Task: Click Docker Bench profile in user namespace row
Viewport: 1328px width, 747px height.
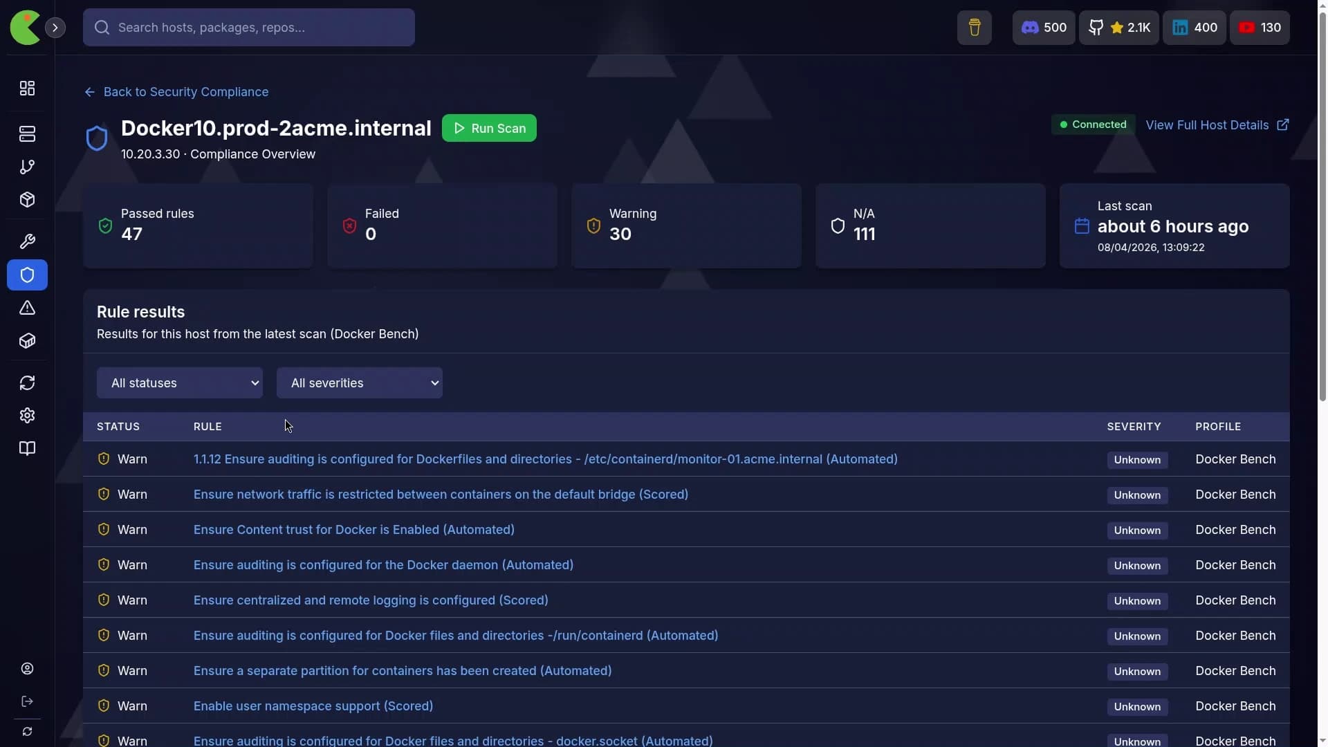Action: [1235, 706]
